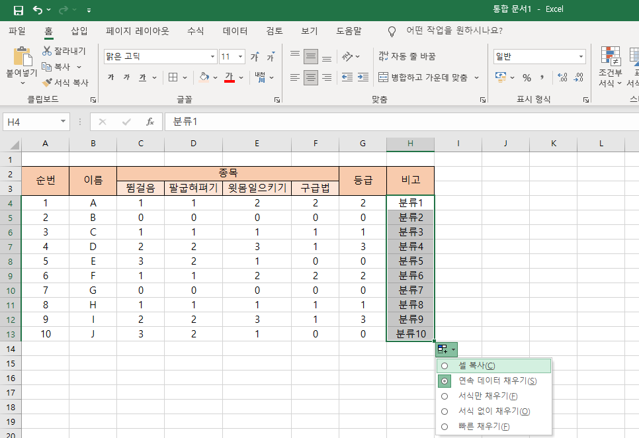The image size is (639, 438).
Task: Select column H header
Action: [x=410, y=144]
